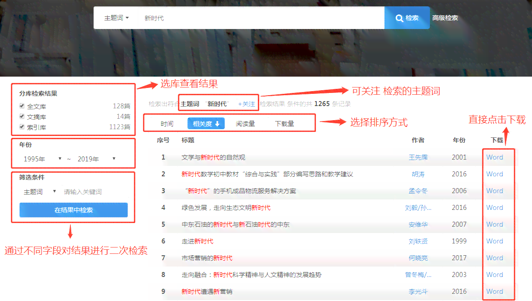Open the 2019年 end year dropdown
This screenshot has width=532, height=301.
(97, 159)
